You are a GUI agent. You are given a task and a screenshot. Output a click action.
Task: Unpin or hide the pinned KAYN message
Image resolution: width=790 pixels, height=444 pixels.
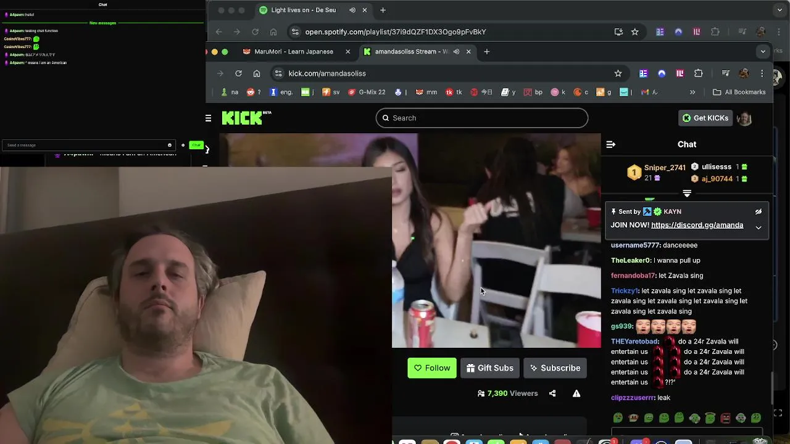tap(759, 212)
